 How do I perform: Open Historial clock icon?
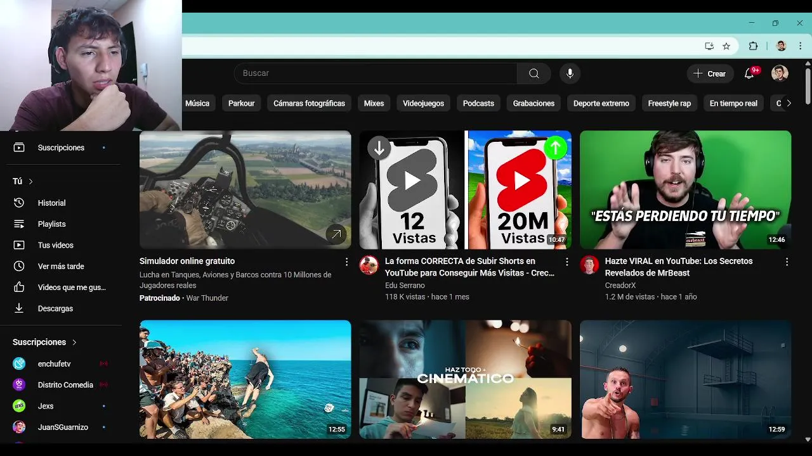19,203
